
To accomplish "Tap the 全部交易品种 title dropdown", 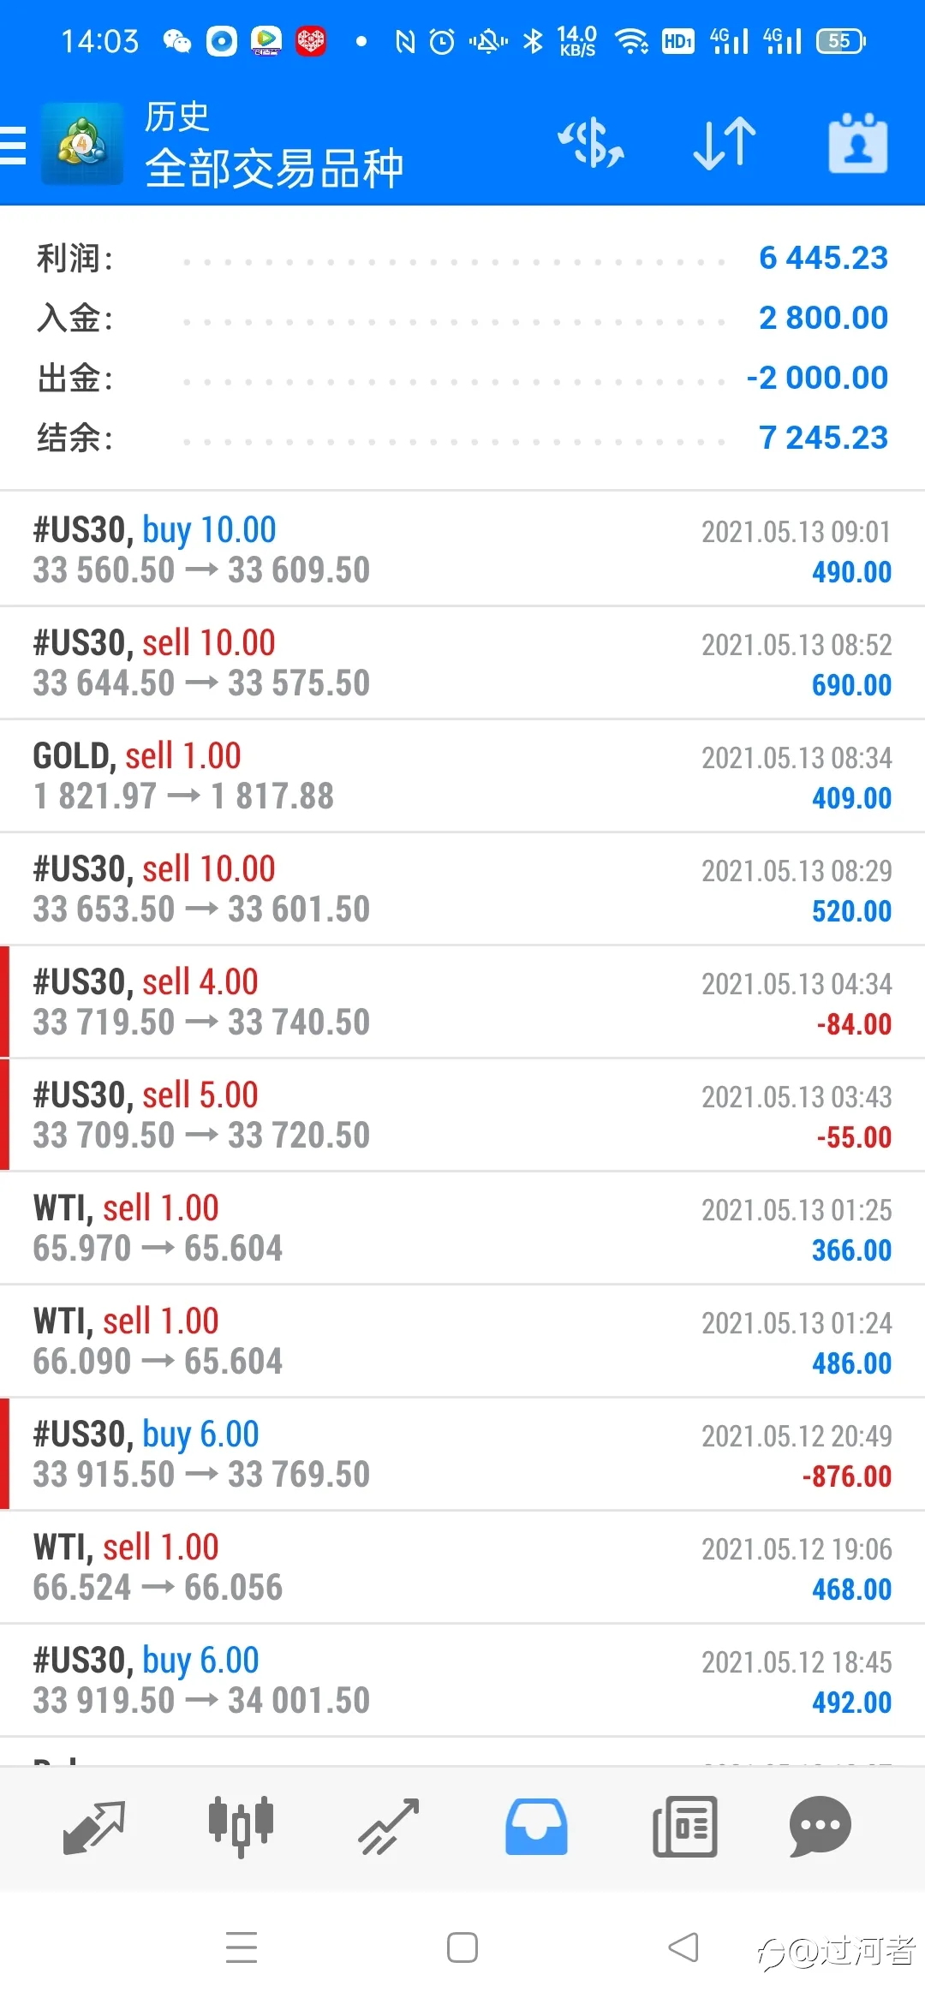I will click(x=274, y=168).
